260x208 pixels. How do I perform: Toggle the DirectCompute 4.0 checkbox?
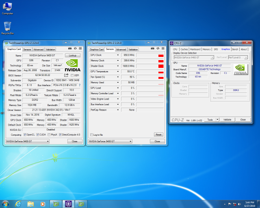[x=60, y=134]
